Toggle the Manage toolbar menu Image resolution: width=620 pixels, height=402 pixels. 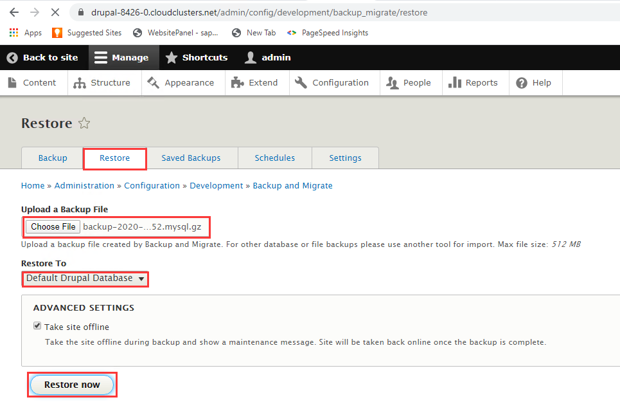pos(121,57)
